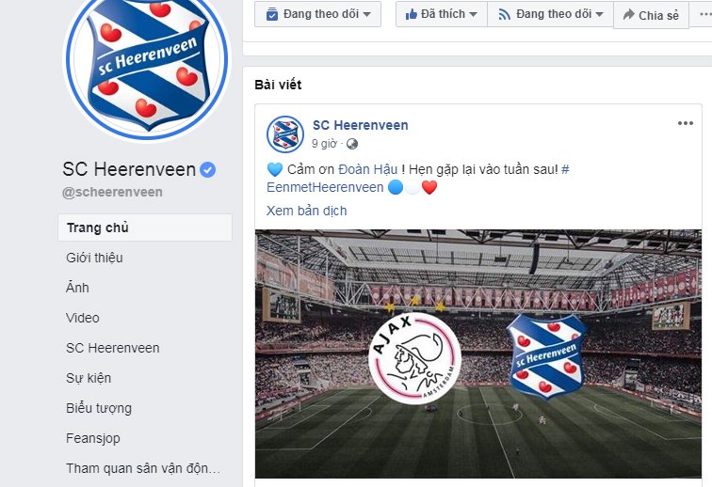Click the blue verified badge beside SC Heerenveen

(207, 170)
